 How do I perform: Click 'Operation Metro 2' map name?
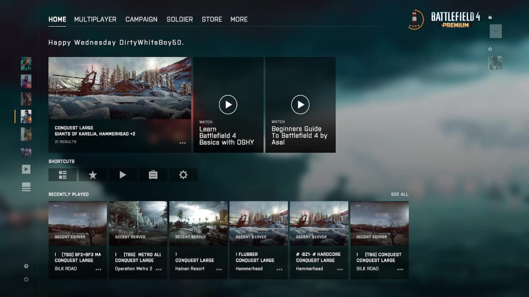point(133,269)
